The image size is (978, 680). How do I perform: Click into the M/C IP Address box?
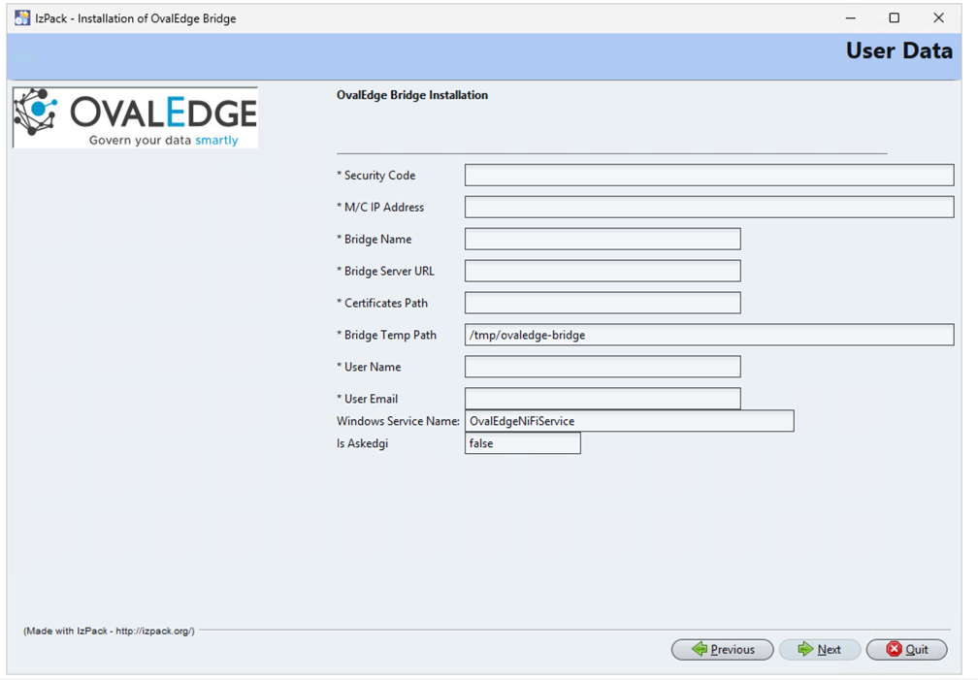click(x=709, y=208)
